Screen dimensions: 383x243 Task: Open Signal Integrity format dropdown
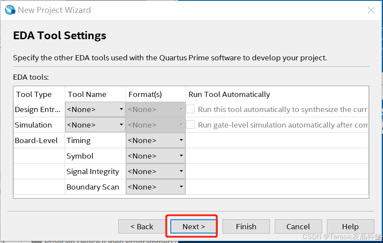click(156, 171)
